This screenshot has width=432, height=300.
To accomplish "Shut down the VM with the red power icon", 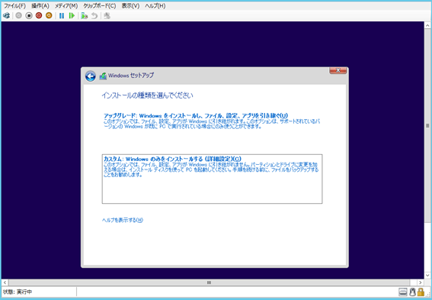I will [x=39, y=16].
